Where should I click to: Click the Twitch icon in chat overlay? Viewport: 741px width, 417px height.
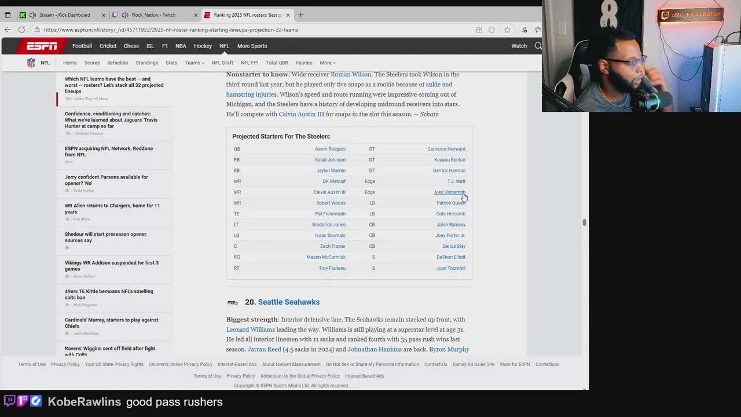pyautogui.click(x=9, y=401)
